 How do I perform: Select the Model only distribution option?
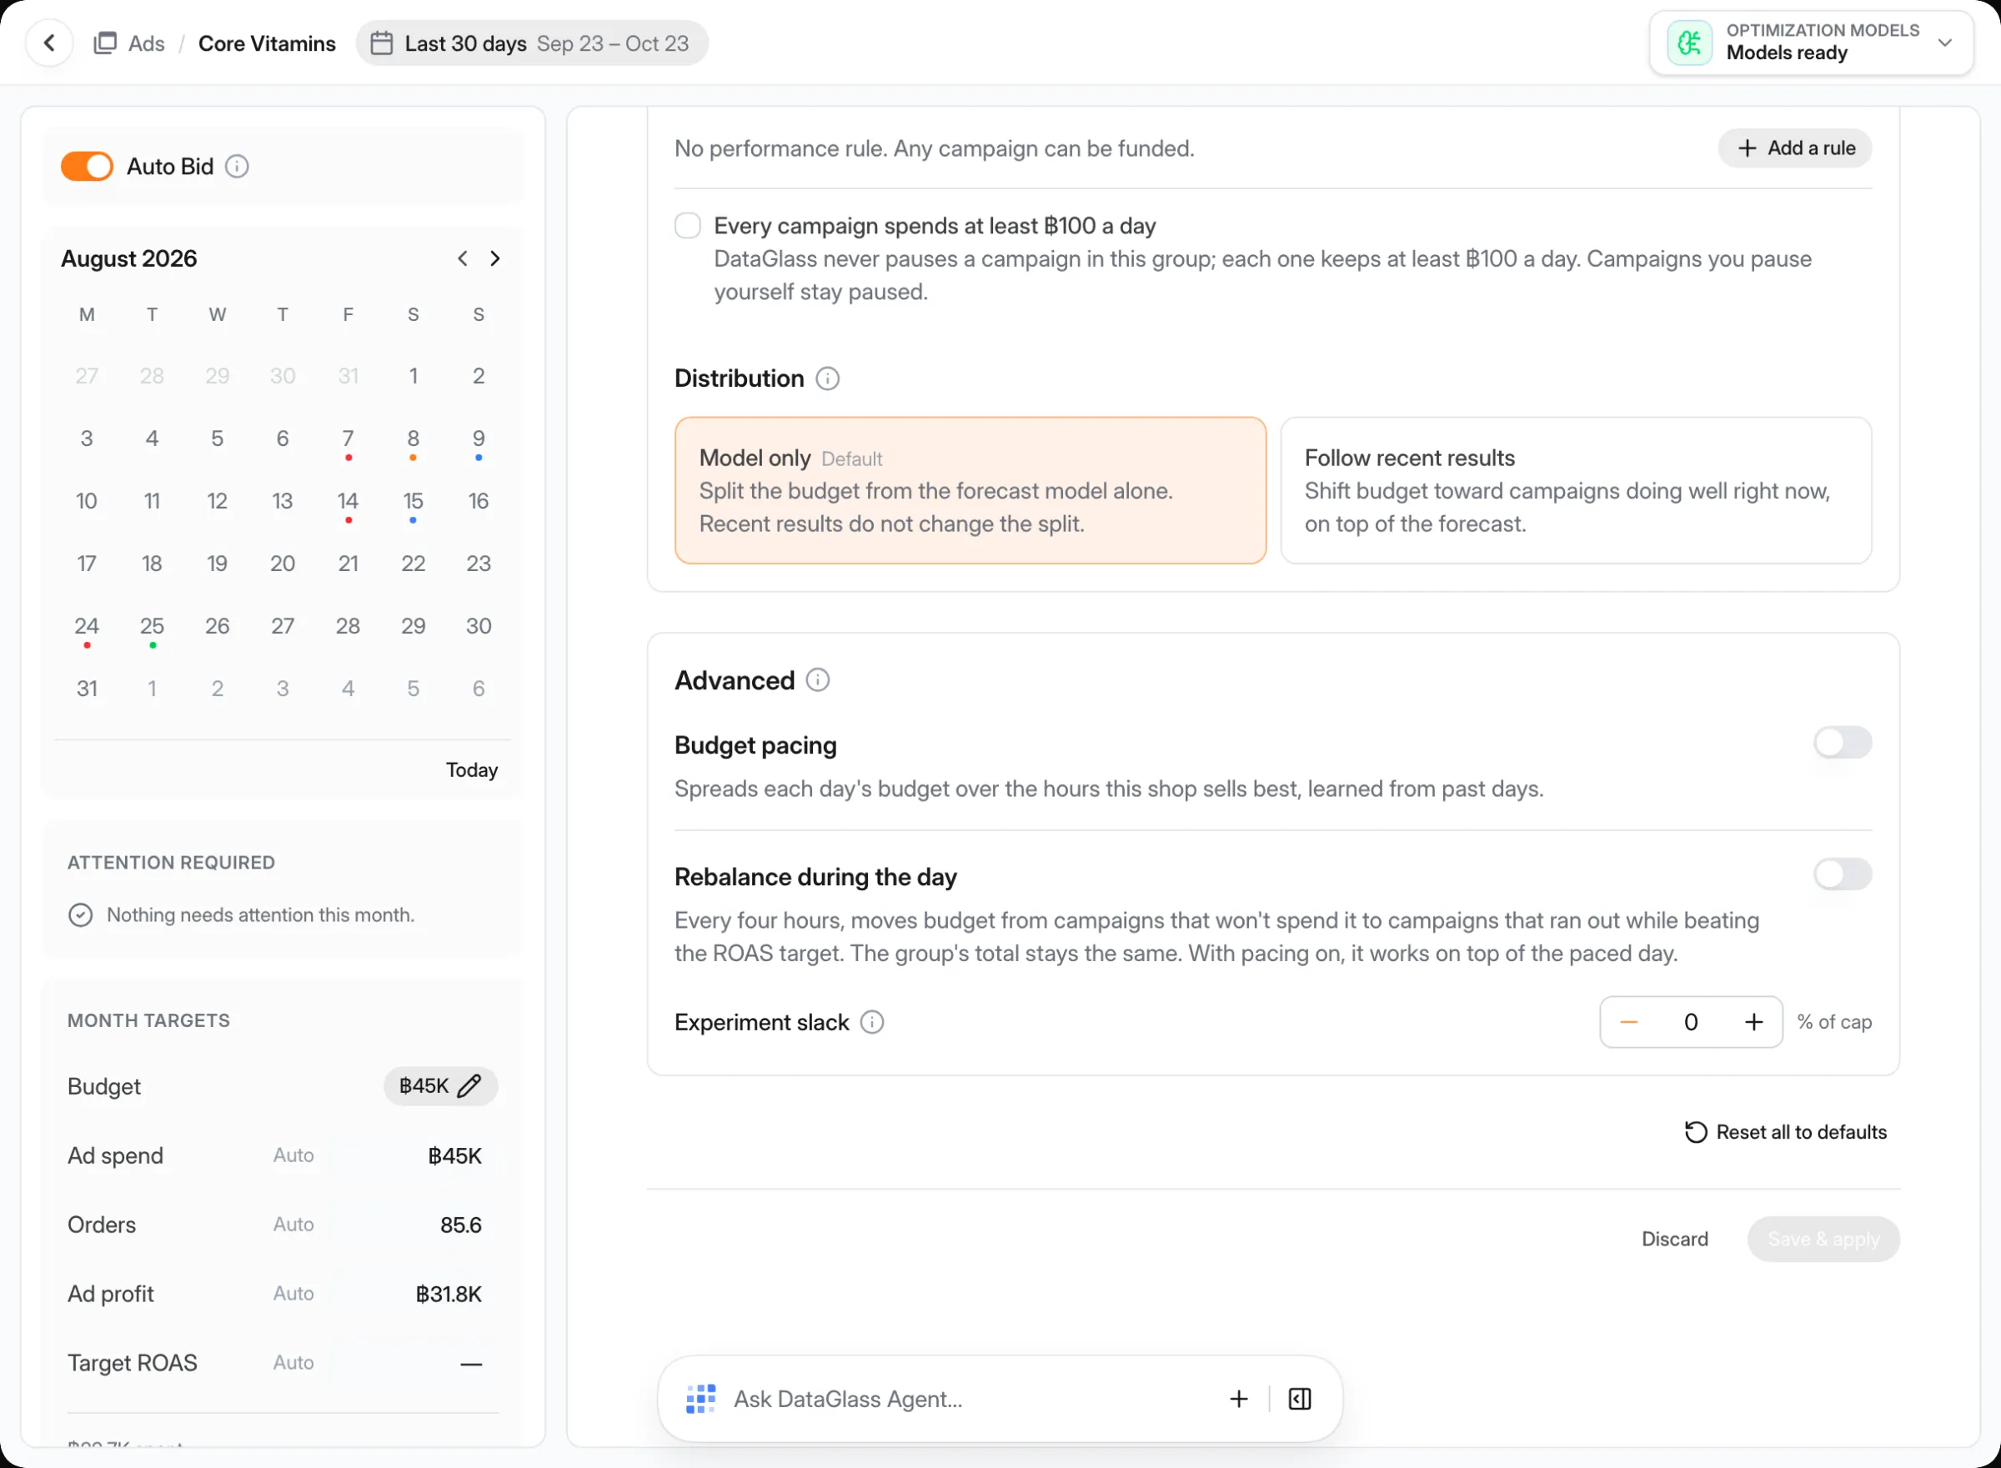click(x=970, y=490)
